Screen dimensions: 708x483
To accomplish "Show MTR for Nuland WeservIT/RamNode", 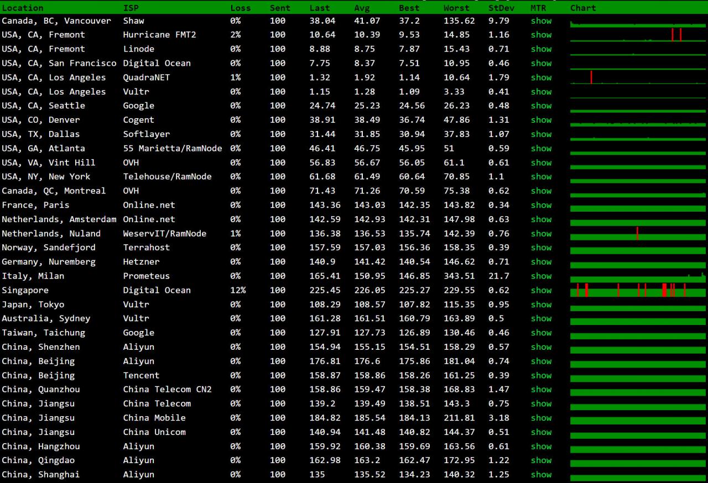I will (541, 234).
